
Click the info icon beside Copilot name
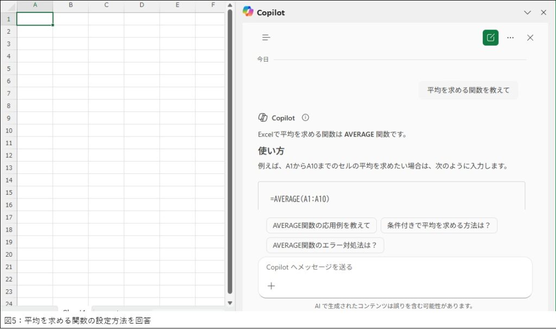[x=305, y=117]
